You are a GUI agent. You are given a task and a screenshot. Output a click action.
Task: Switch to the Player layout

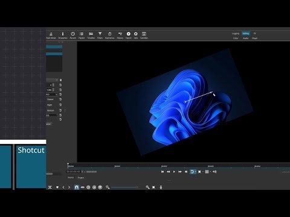tap(255, 38)
